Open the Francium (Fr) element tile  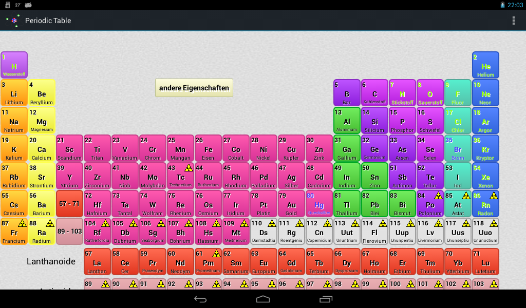[x=14, y=231]
